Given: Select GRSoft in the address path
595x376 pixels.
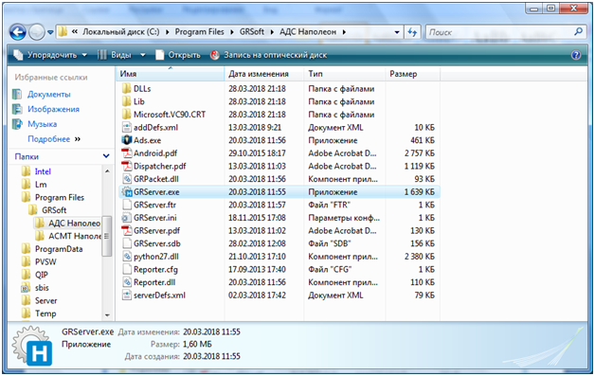Looking at the screenshot, I should 252,32.
